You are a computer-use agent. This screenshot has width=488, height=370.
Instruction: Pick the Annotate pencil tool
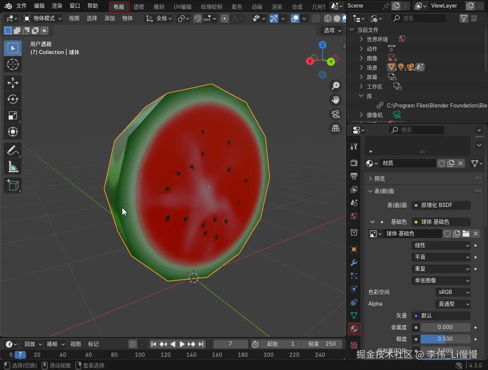[12, 150]
